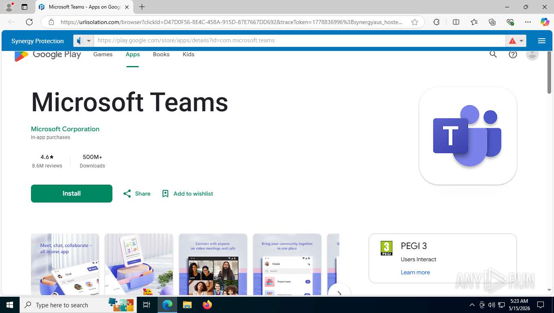This screenshot has height=313, width=554.
Task: Click the PEGI 3 rating badge
Action: 386,248
